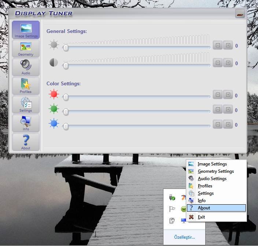The height and width of the screenshot is (246, 258).
Task: Decrease green level with minus button
Action: 218,109
